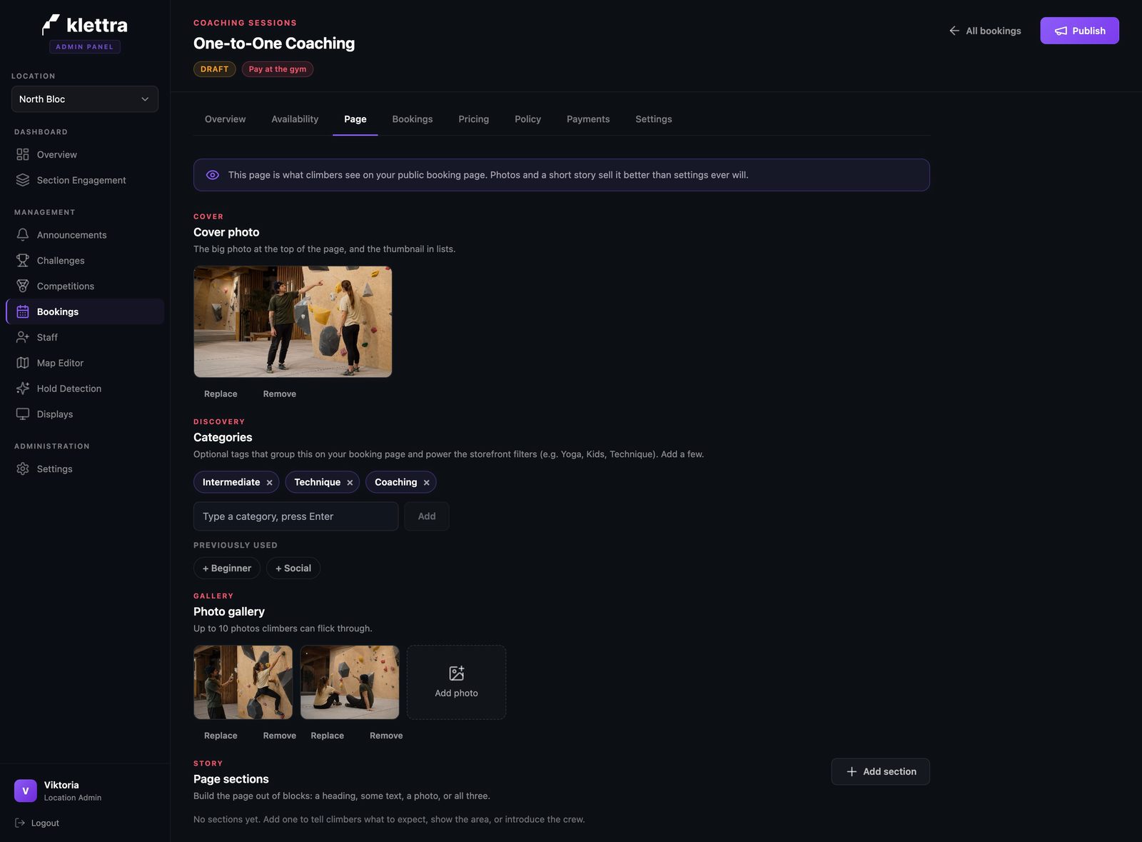The image size is (1142, 842).
Task: Click the Add photo tile label
Action: pyautogui.click(x=457, y=693)
